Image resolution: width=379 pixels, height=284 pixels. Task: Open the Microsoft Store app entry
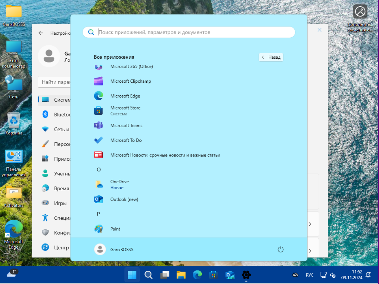[x=125, y=110]
